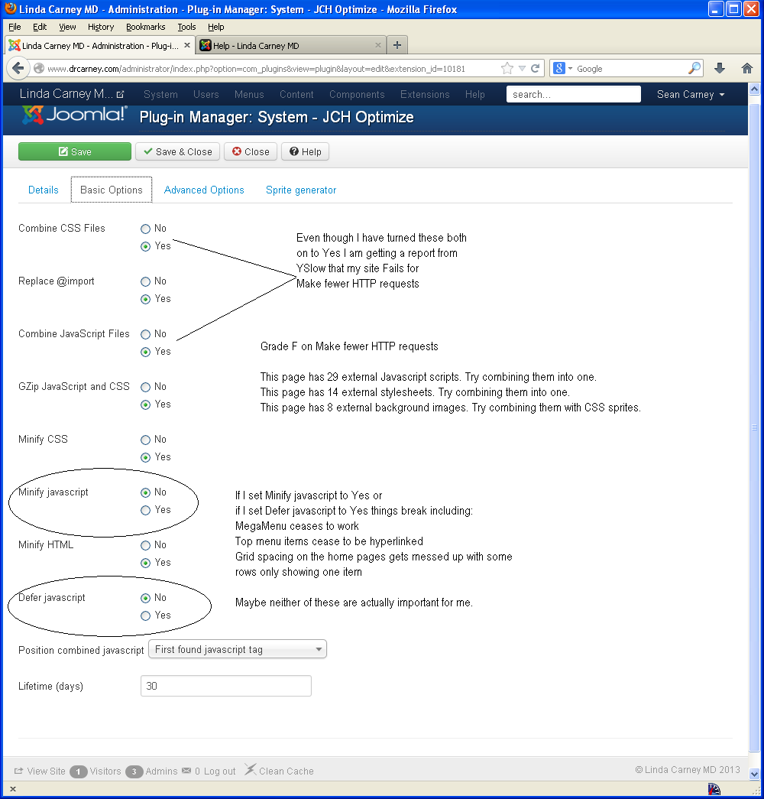Open the Users menu in Joomla
The height and width of the screenshot is (799, 764).
pyautogui.click(x=206, y=94)
